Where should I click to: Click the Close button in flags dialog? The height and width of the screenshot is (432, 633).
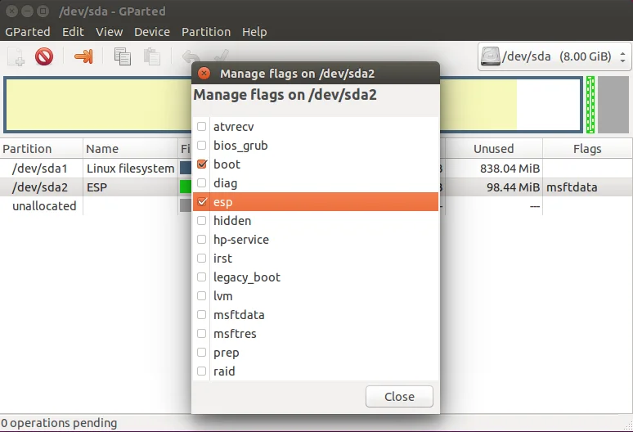click(399, 397)
